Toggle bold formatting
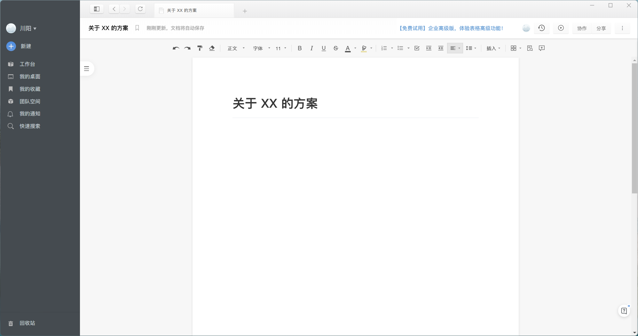 pos(300,48)
